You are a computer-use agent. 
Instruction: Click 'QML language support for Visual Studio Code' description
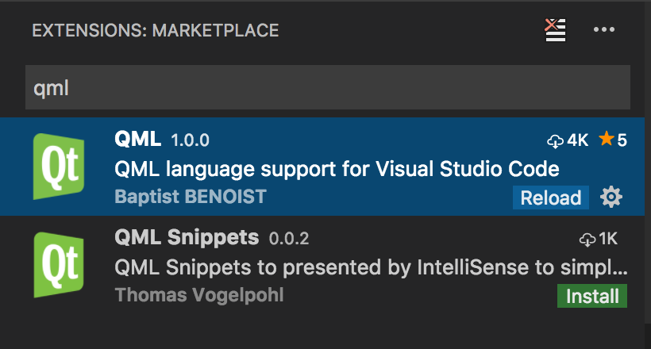(x=337, y=169)
